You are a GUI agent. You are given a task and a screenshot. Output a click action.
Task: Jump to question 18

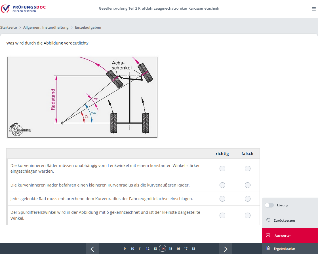point(193,249)
